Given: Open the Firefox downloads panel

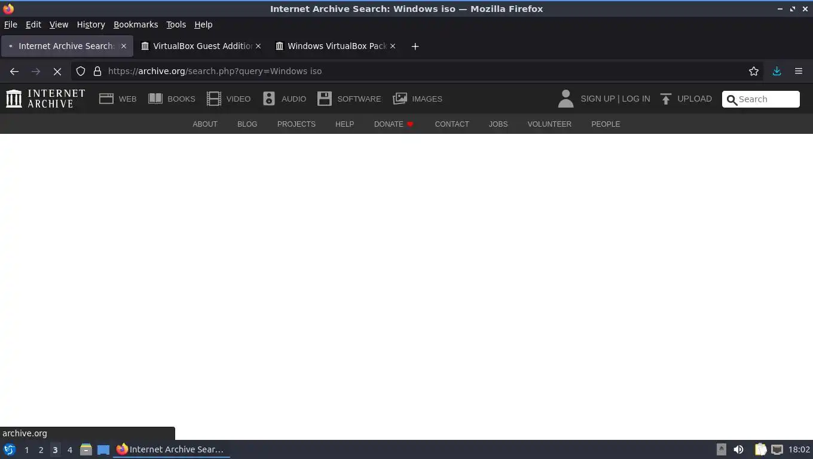Looking at the screenshot, I should (777, 71).
